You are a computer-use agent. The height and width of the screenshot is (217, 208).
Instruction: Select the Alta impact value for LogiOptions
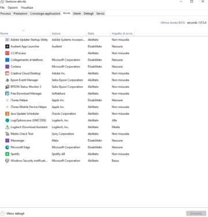pyautogui.click(x=114, y=121)
